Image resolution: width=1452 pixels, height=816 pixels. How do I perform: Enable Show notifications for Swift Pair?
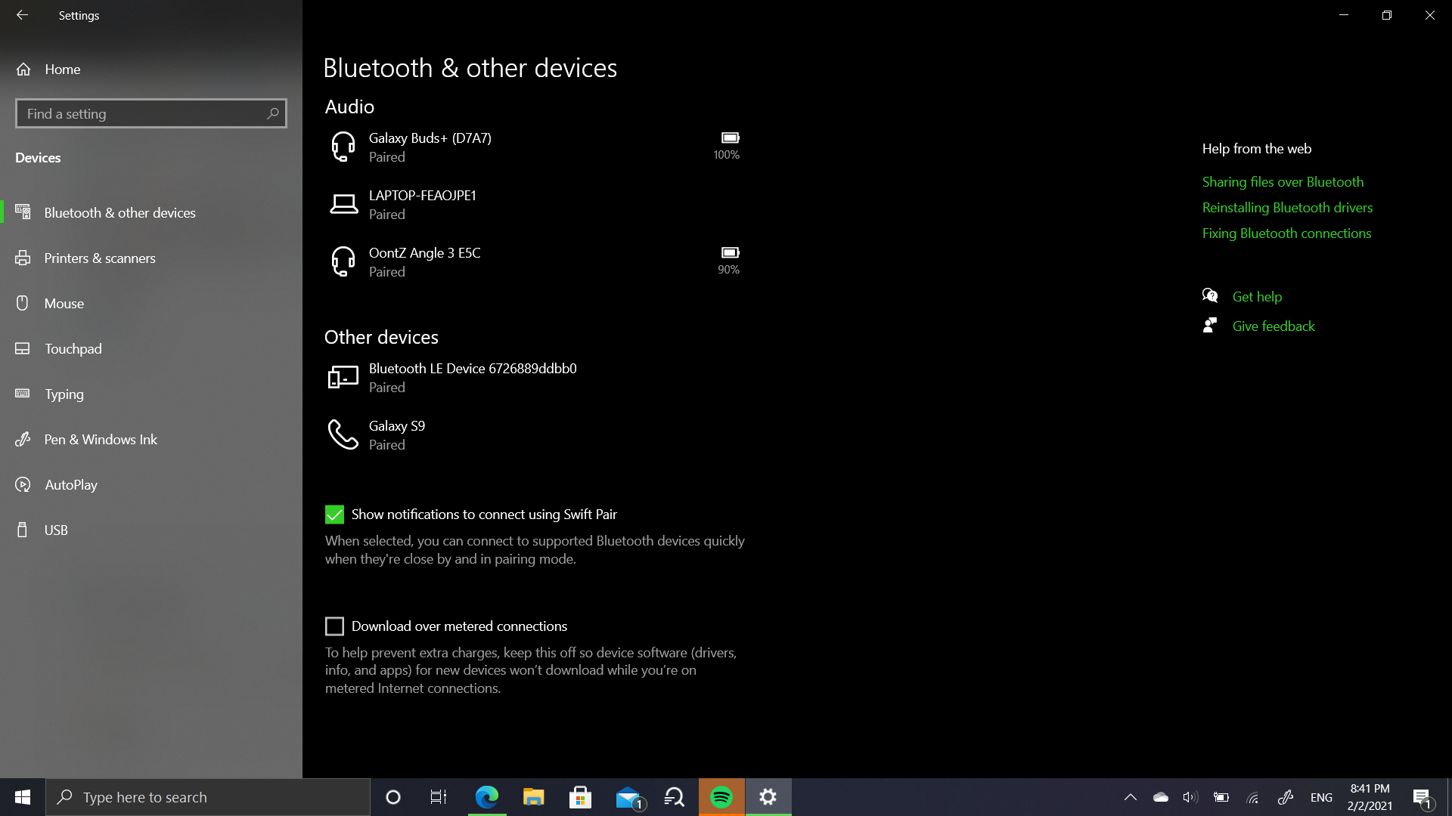coord(335,514)
